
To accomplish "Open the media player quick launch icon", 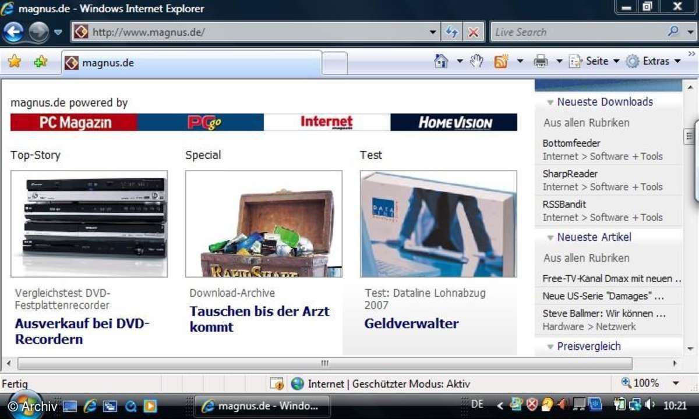I will click(150, 406).
